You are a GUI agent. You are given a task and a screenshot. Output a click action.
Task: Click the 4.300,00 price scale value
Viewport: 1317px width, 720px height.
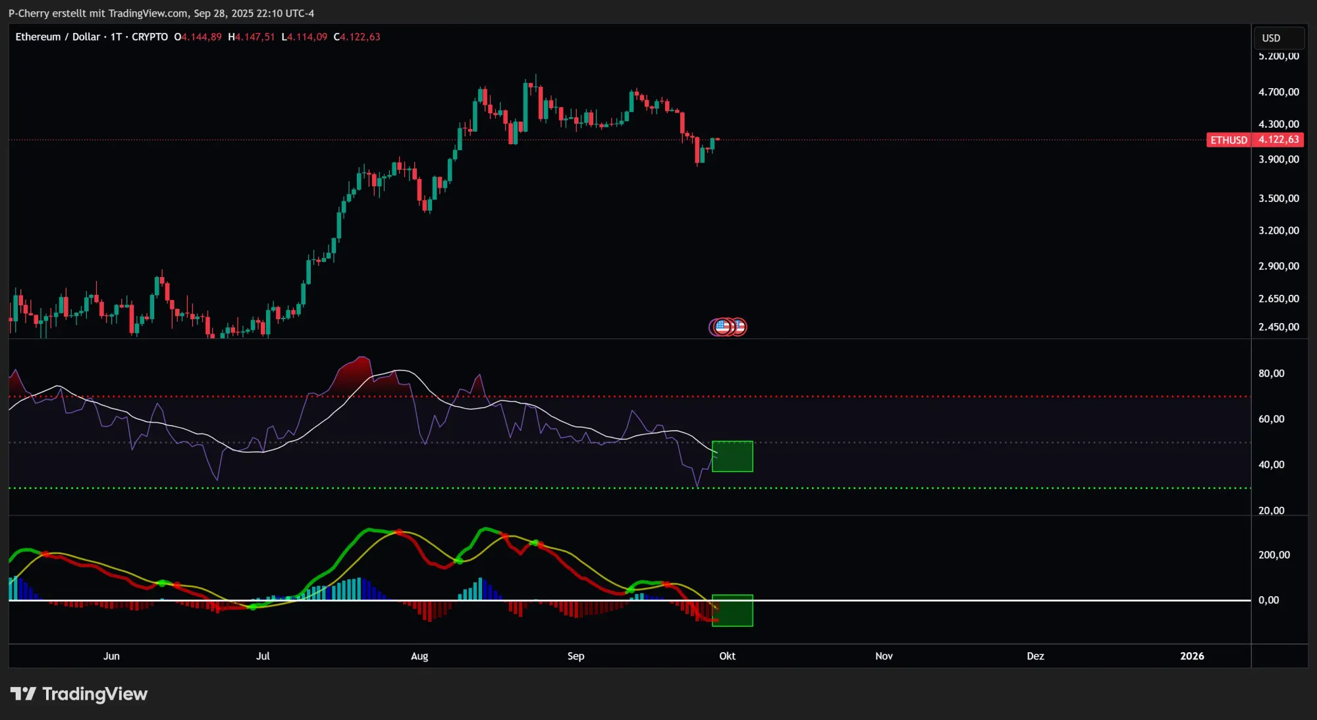(1279, 124)
